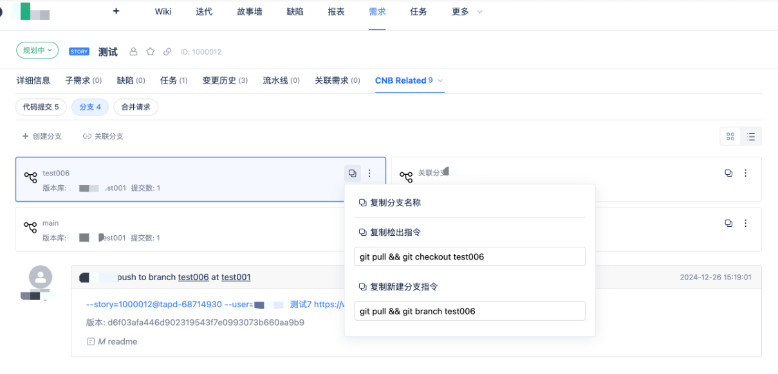
Task: Click the star icon to favorite the story
Action: (150, 52)
